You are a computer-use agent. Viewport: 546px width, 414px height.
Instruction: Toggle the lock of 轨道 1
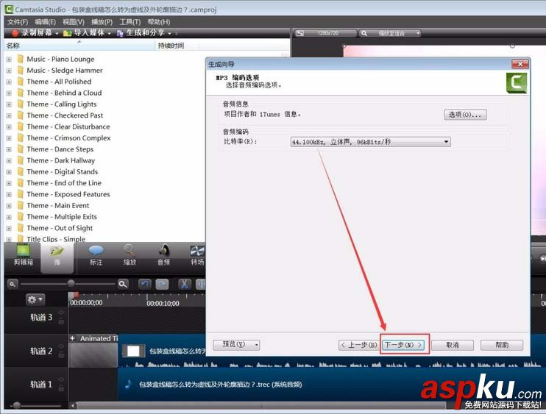pyautogui.click(x=61, y=388)
